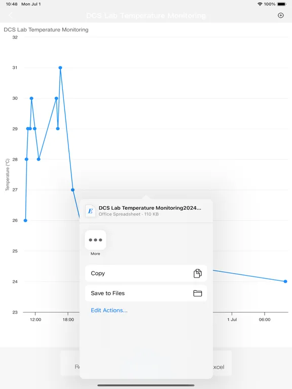Tap the DCS Lab Temperature Monitoring2024 file name
Image resolution: width=292 pixels, height=389 pixels.
coord(150,208)
